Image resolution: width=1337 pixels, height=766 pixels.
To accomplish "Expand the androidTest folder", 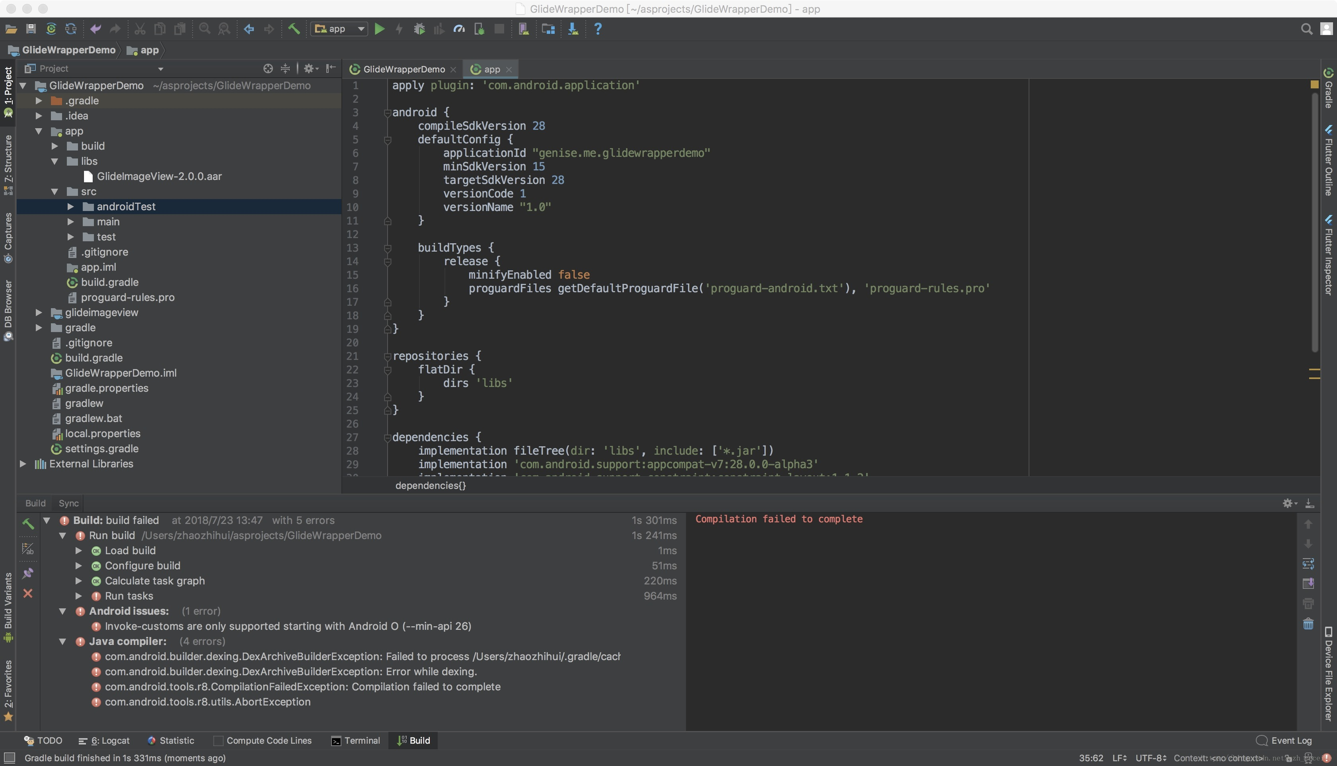I will pyautogui.click(x=70, y=207).
